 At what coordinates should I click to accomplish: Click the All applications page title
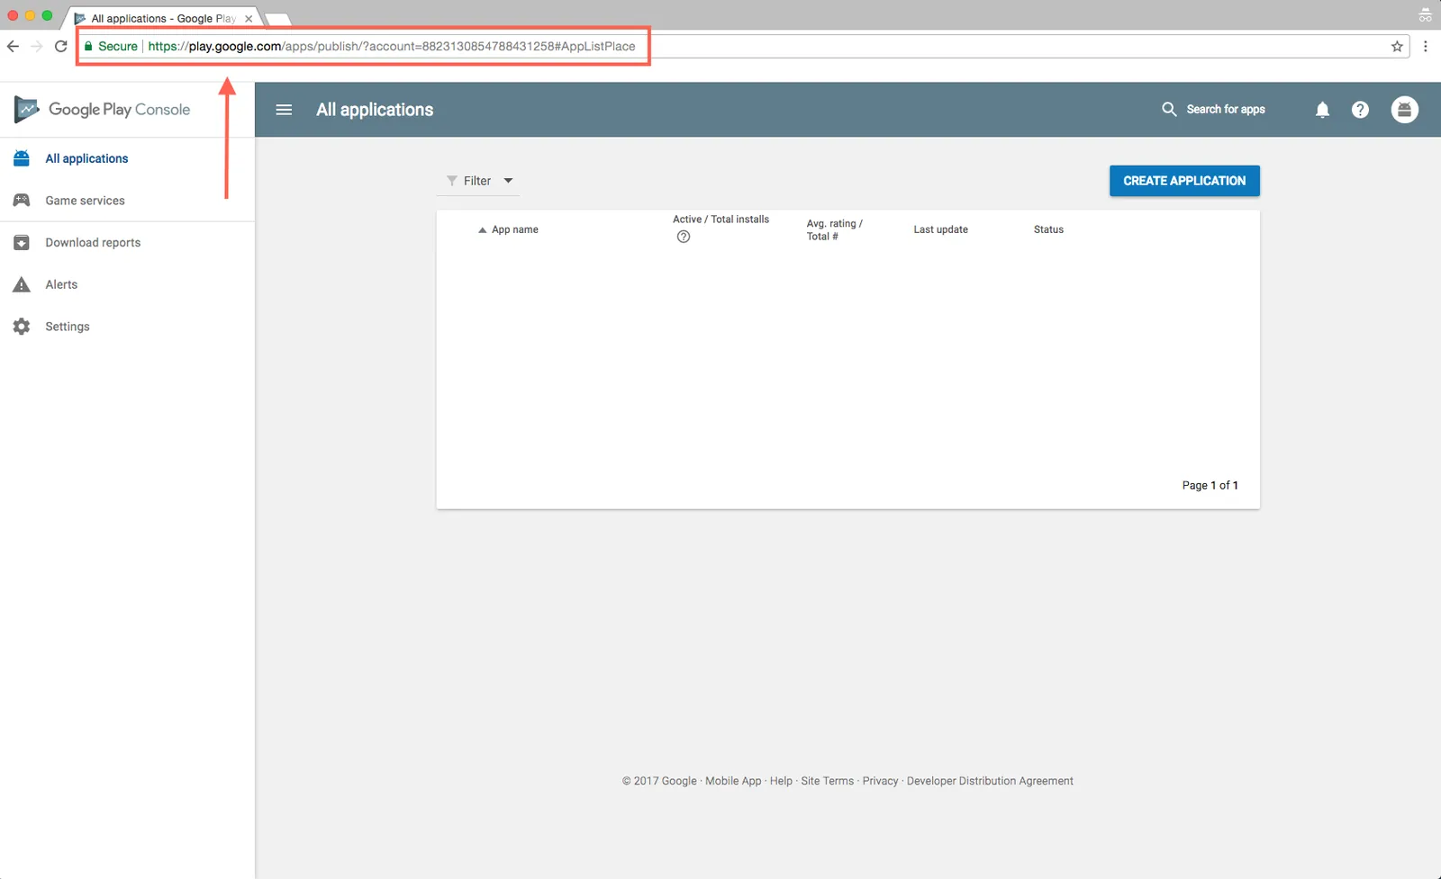[x=375, y=110]
